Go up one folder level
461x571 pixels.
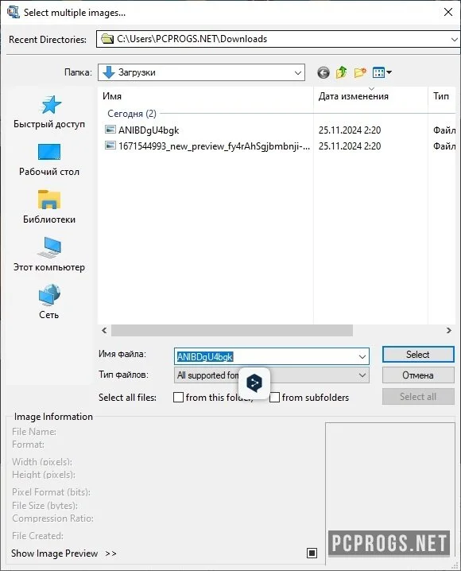(341, 72)
